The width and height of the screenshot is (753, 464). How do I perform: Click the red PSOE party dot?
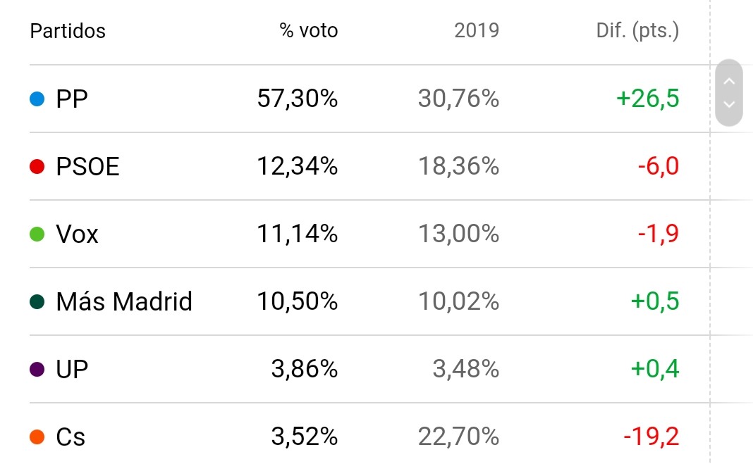tap(37, 167)
